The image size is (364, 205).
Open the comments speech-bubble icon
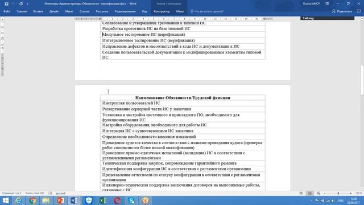coord(359,11)
